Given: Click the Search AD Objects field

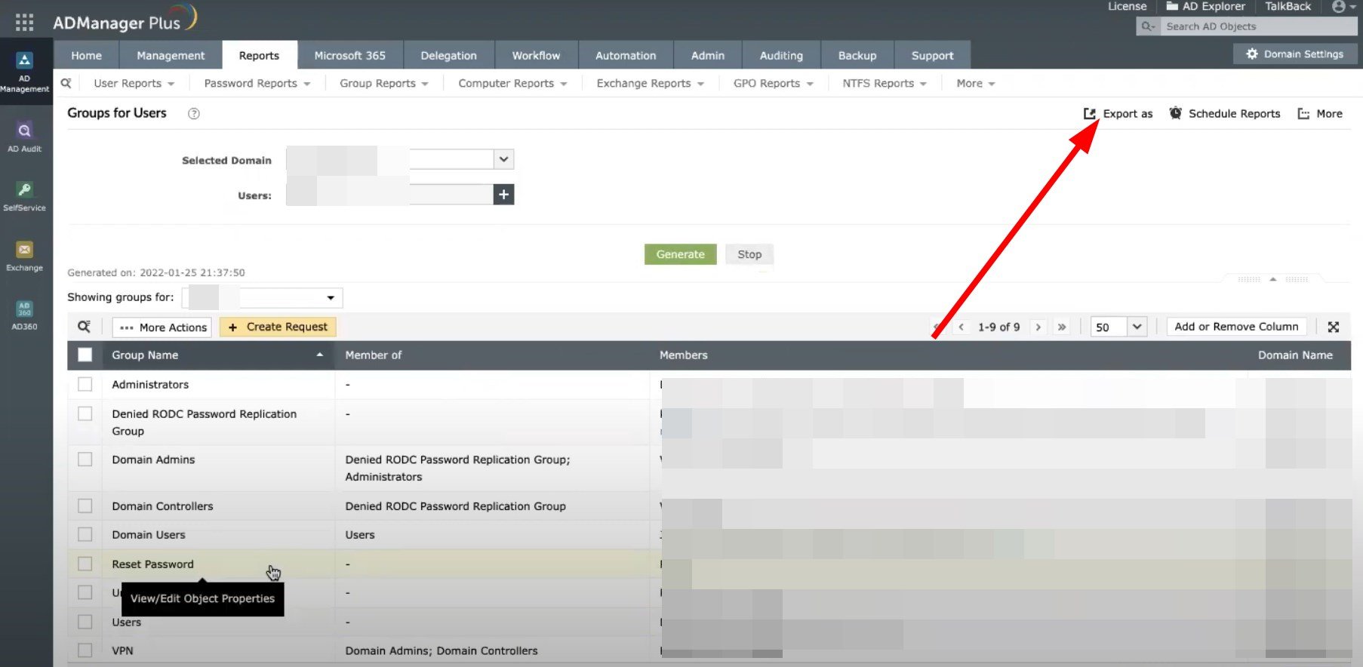Looking at the screenshot, I should (x=1259, y=26).
